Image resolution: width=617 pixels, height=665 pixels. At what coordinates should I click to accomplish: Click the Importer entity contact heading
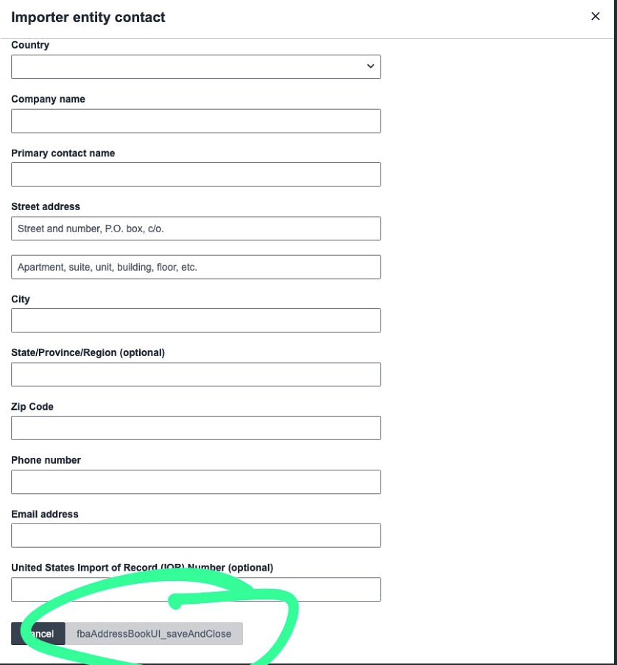coord(88,18)
